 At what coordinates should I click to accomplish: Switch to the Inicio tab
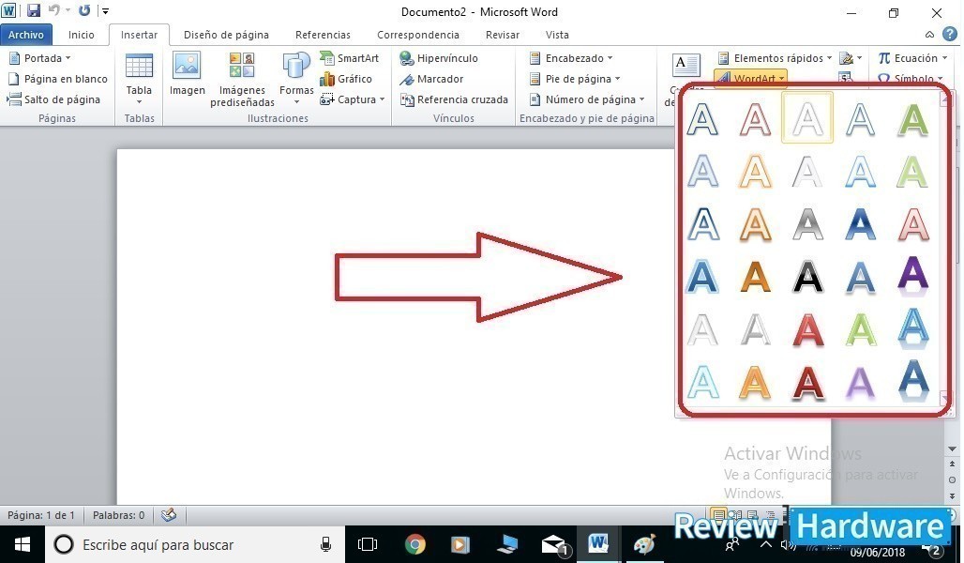point(82,35)
